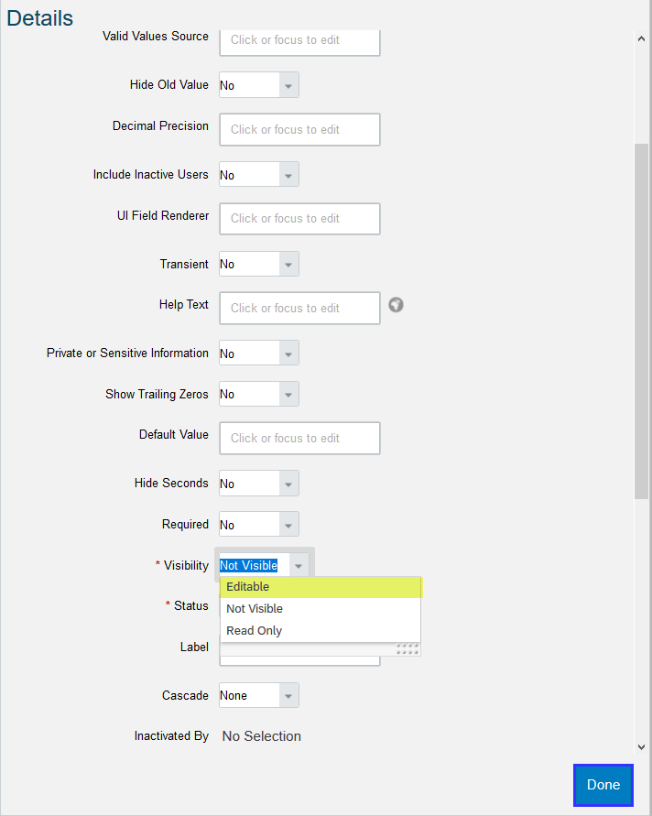Click the vertical scrollbar thumb
652x816 pixels.
pos(641,321)
